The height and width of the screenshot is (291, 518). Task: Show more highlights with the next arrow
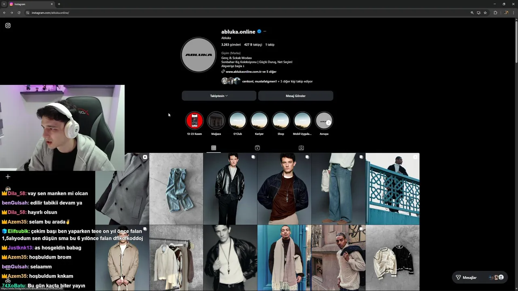point(328,122)
